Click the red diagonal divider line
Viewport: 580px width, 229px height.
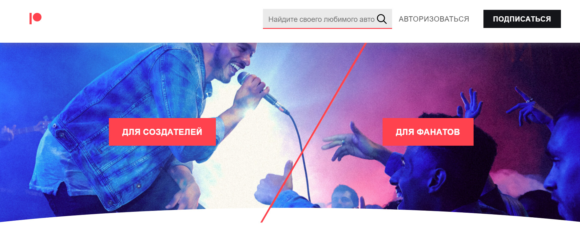click(x=314, y=132)
